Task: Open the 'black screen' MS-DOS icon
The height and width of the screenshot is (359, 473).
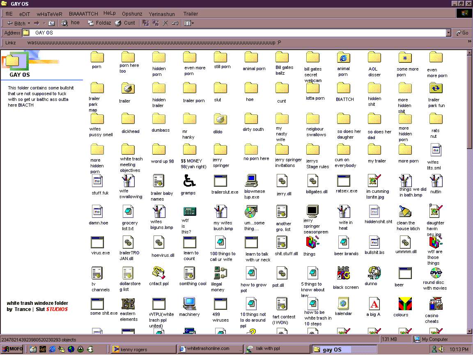Action: click(343, 273)
